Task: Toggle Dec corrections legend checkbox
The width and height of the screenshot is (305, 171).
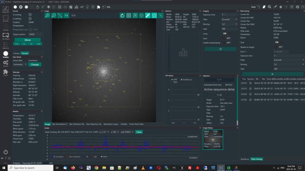Action: (68, 157)
